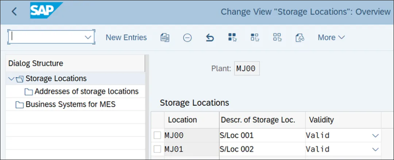Collapse the Storage Locations tree node
The height and width of the screenshot is (160, 394).
pyautogui.click(x=11, y=79)
